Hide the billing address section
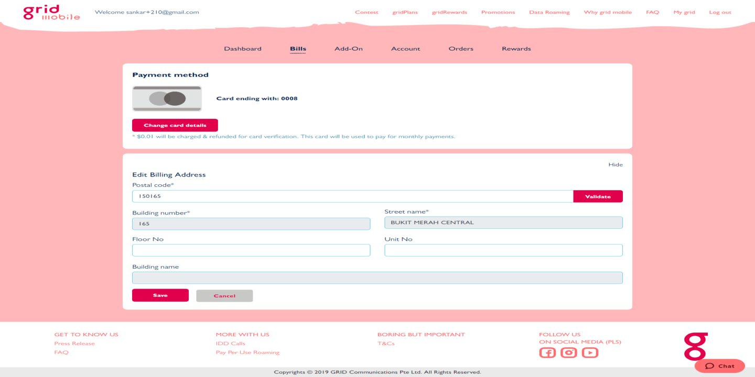This screenshot has height=377, width=755. point(616,164)
